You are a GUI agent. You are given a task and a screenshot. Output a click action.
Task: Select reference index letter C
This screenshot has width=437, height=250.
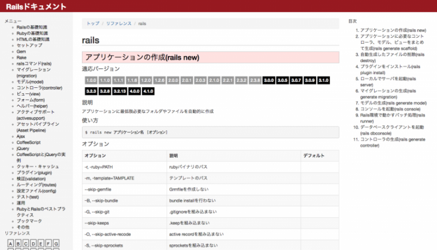[26, 243]
